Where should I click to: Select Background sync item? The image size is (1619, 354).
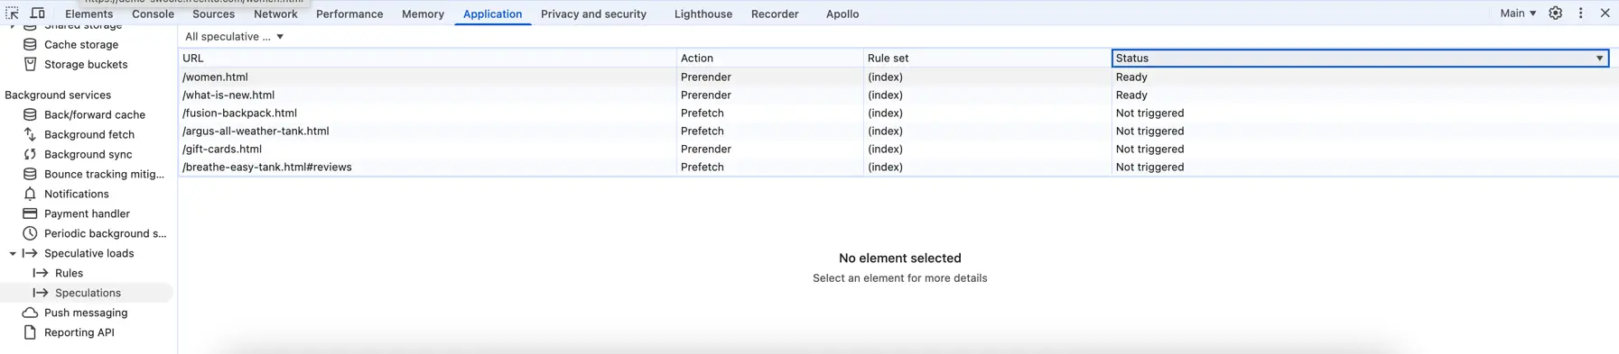click(x=88, y=154)
